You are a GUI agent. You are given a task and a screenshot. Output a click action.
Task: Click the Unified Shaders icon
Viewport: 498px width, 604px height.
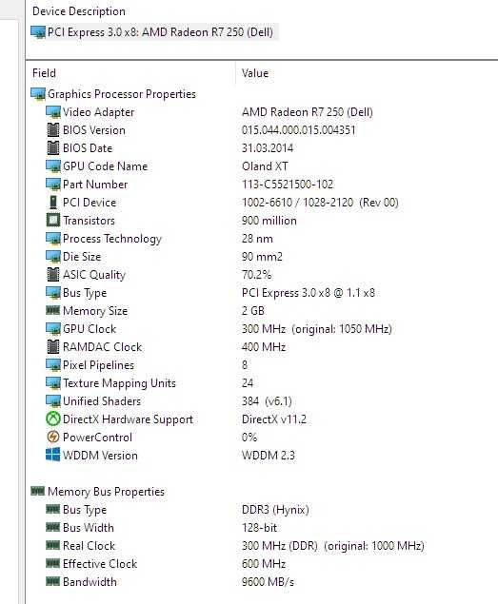coord(53,401)
